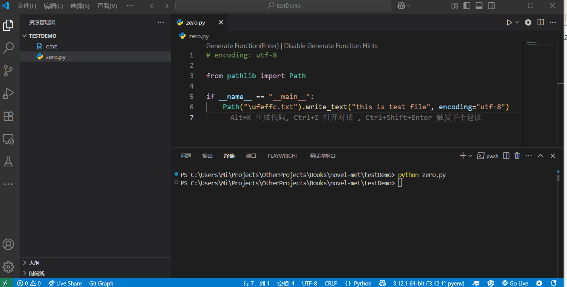Open the Testing flask icon view

click(x=8, y=162)
